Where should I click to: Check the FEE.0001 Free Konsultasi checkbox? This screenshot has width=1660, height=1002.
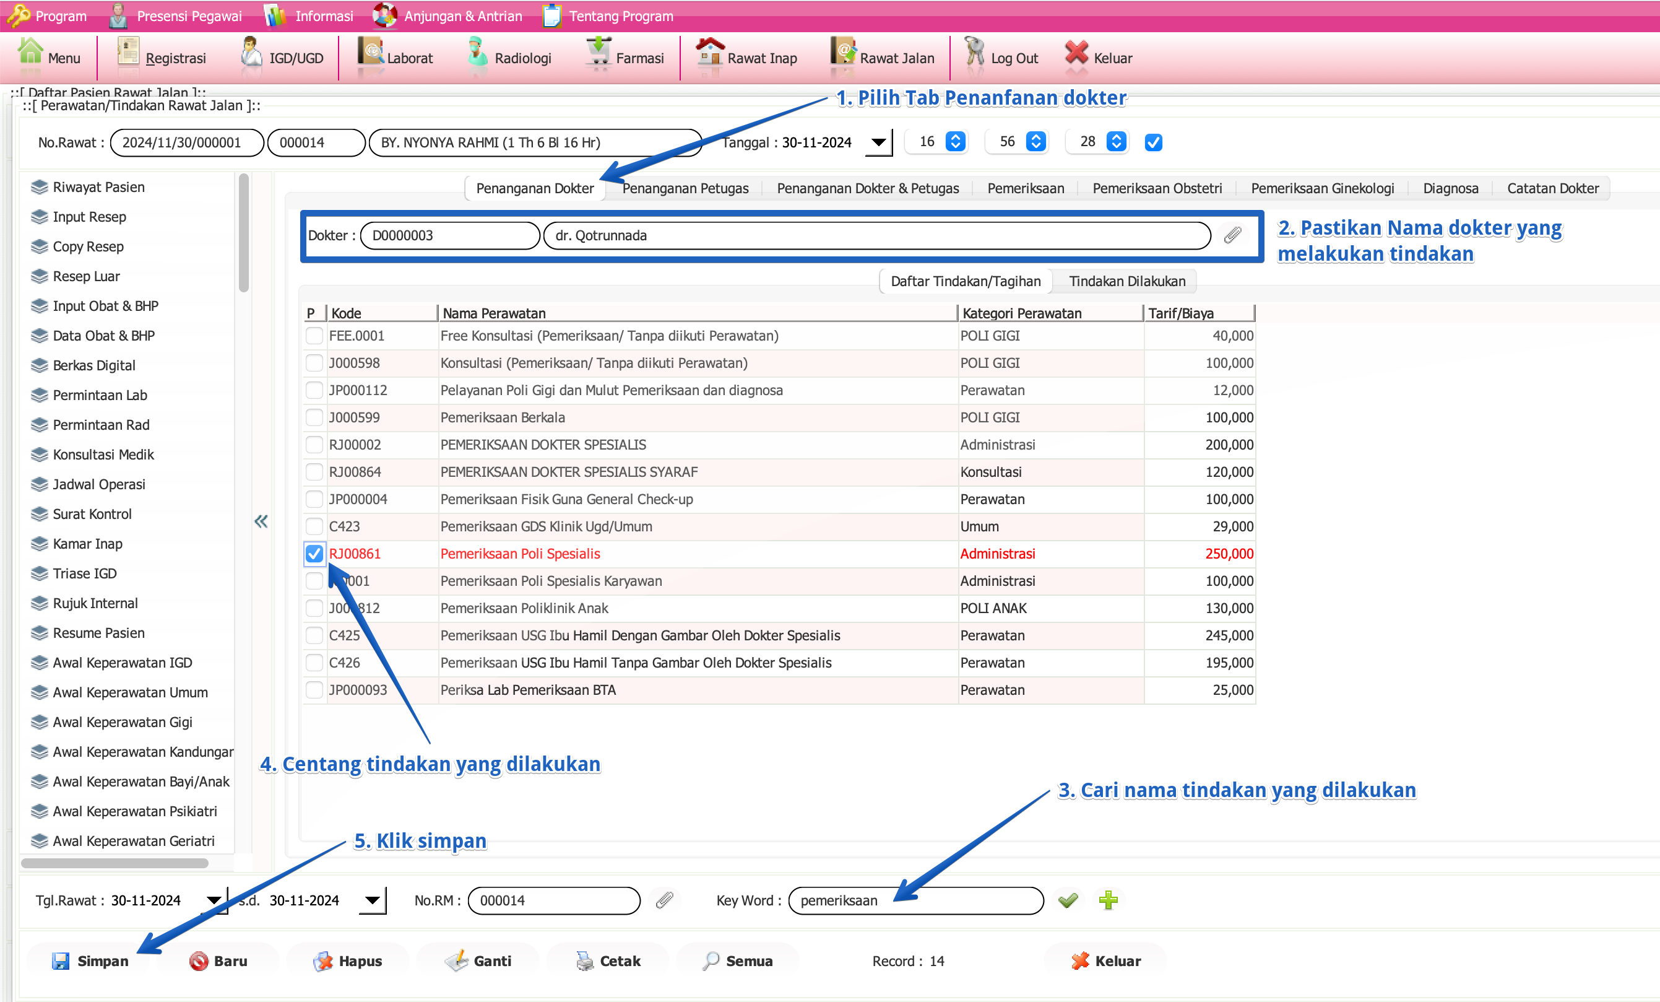[314, 336]
